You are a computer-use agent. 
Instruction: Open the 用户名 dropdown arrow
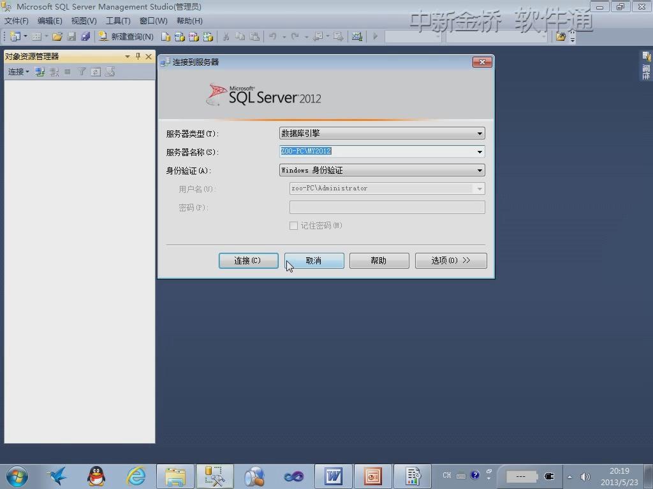(480, 188)
